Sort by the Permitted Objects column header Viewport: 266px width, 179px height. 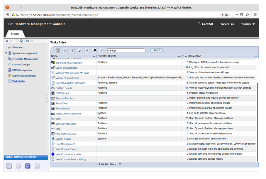tap(107, 56)
